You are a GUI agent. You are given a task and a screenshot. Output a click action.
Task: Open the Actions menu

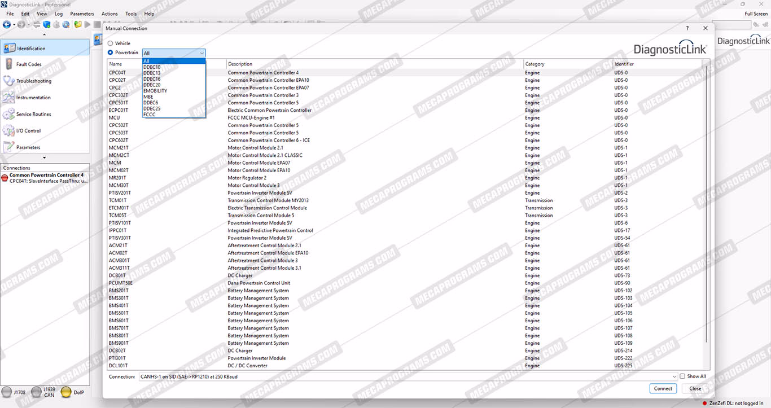[x=109, y=14]
